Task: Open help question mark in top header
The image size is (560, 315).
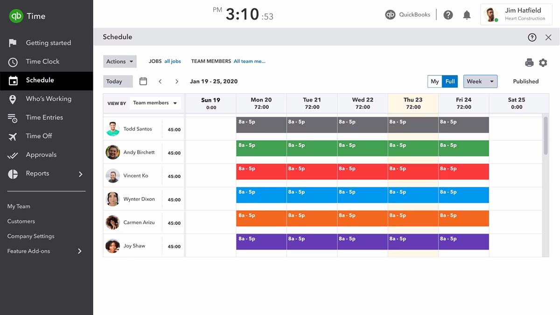Action: click(x=448, y=15)
